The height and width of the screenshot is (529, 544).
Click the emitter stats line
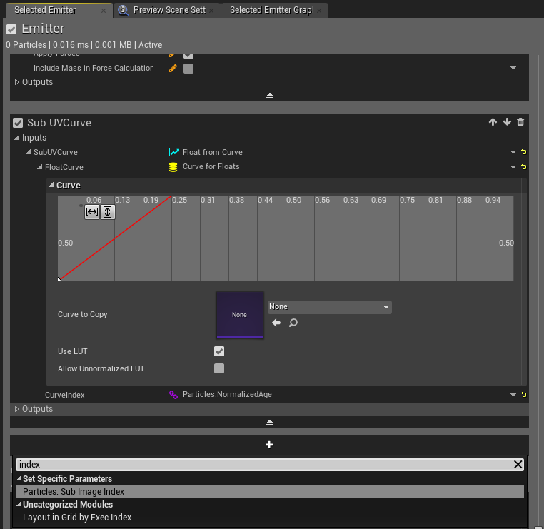[84, 45]
